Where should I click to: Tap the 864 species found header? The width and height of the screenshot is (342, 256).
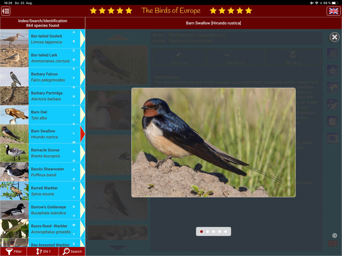click(x=42, y=26)
